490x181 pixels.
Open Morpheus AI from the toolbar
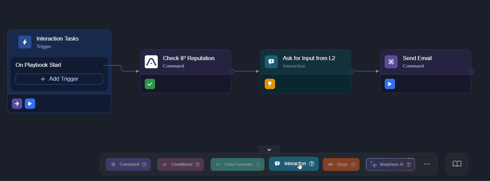[388, 164]
